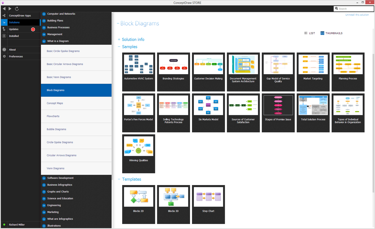Expand the Business Infographics category

(44, 185)
